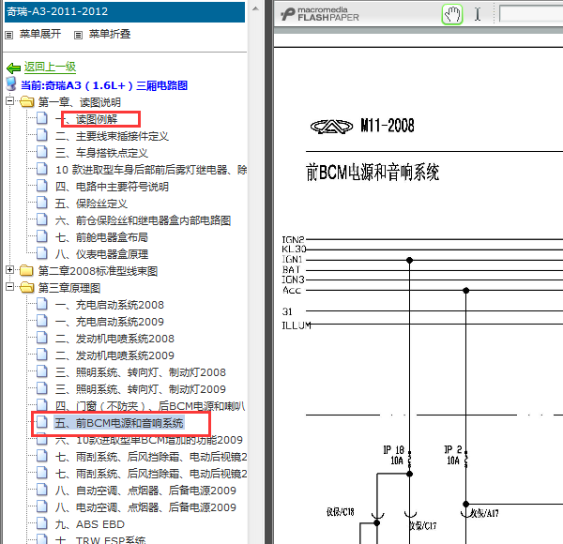Open 八、仪表电器盒原理
563x544 pixels.
click(101, 254)
